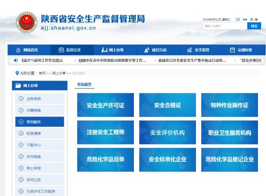Focus the keyword search input field
This screenshot has height=196, width=266.
point(225,26)
